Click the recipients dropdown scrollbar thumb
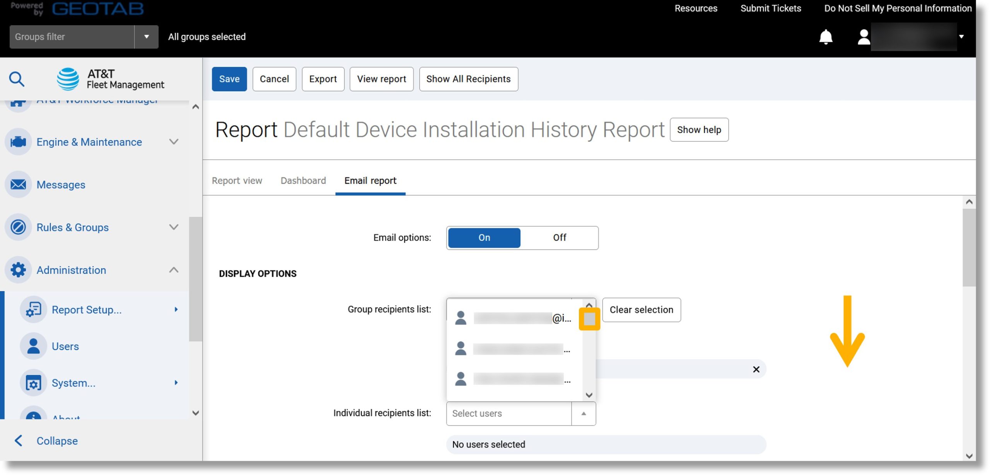This screenshot has width=990, height=475. point(589,319)
